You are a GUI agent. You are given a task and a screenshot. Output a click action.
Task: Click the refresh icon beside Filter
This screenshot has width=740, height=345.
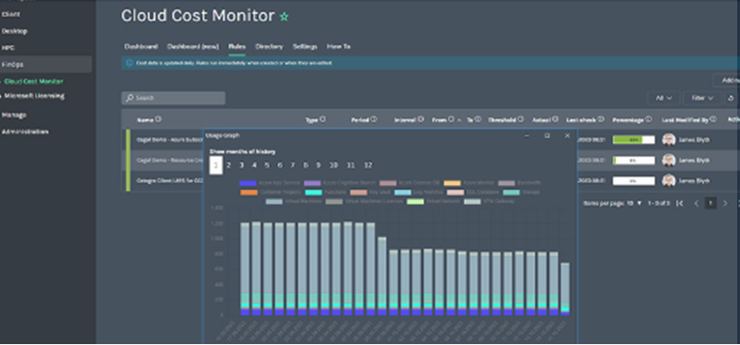[x=731, y=98]
